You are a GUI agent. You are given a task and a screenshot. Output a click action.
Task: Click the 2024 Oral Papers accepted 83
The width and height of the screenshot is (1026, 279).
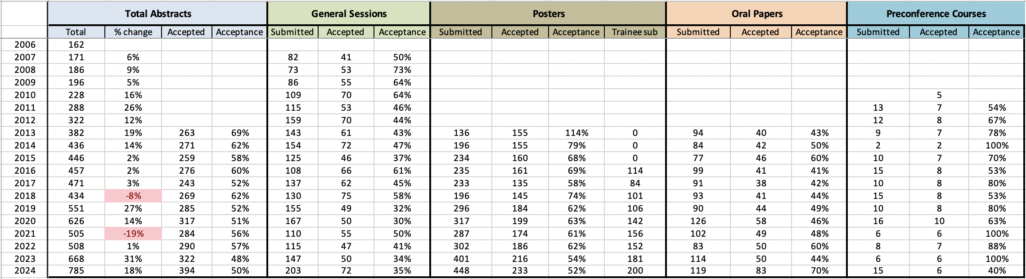tap(760, 271)
